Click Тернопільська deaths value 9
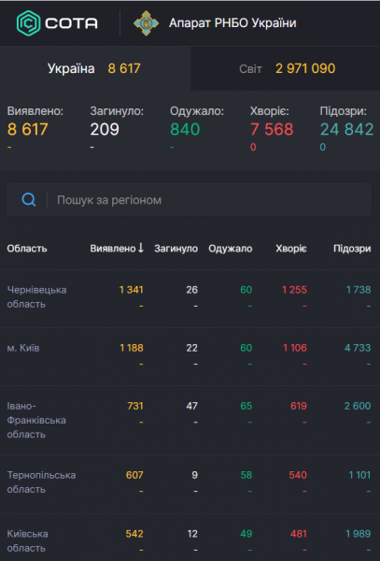The height and width of the screenshot is (561, 380). click(x=194, y=475)
